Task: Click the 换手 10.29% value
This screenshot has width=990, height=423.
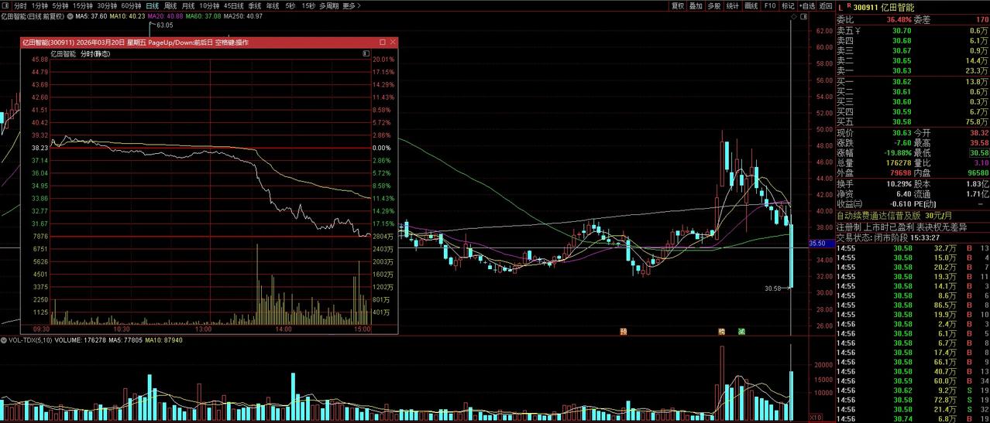Action: tap(899, 183)
